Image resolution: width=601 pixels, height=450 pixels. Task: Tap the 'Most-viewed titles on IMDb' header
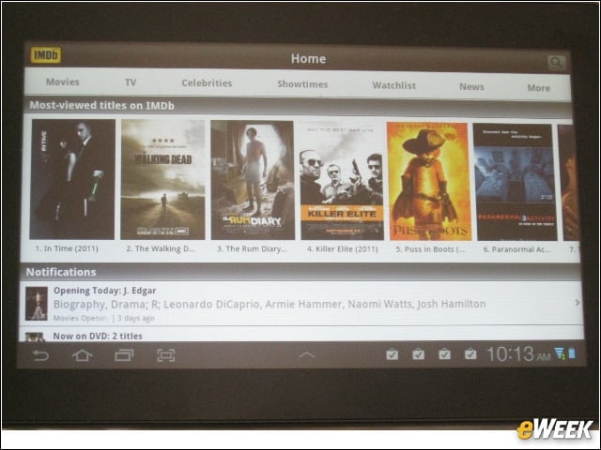102,105
